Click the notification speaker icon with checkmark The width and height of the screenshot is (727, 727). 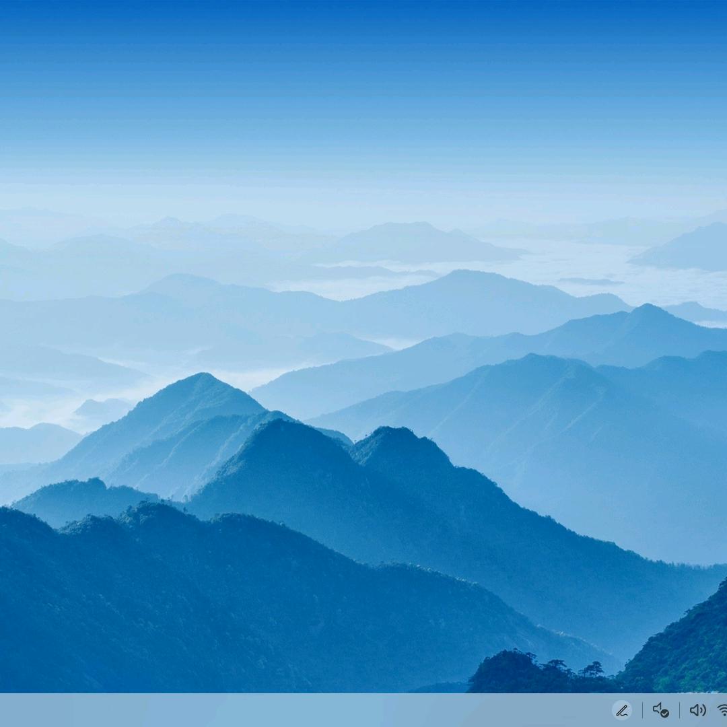[x=660, y=710]
